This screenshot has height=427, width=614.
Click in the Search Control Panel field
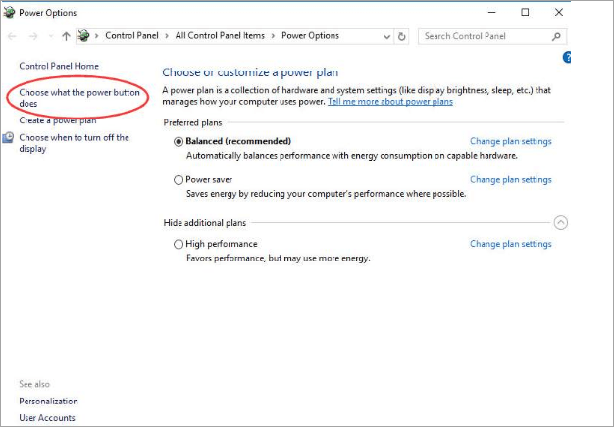point(485,36)
